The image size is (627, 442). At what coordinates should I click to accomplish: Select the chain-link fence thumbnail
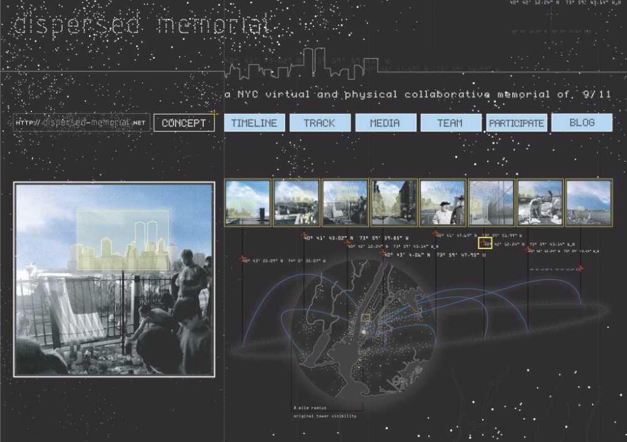tap(492, 203)
